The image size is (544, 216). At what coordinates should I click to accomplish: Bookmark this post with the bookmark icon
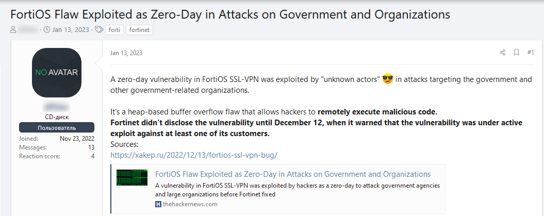click(516, 53)
